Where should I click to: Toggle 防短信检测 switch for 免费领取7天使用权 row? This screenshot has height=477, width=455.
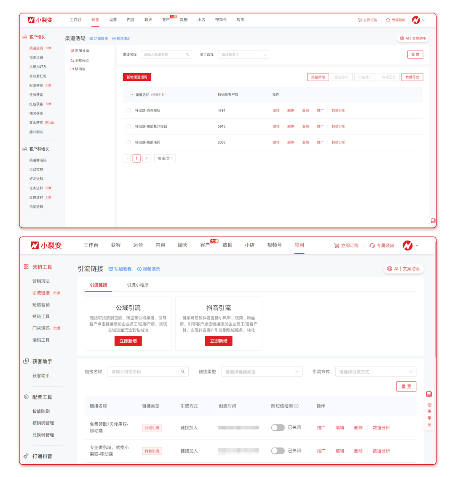[x=278, y=427]
